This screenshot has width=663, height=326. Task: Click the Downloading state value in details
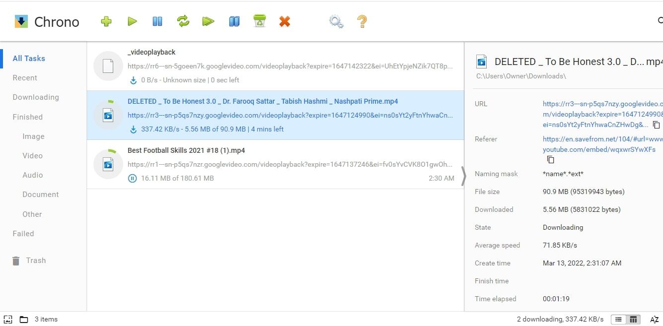pyautogui.click(x=563, y=227)
